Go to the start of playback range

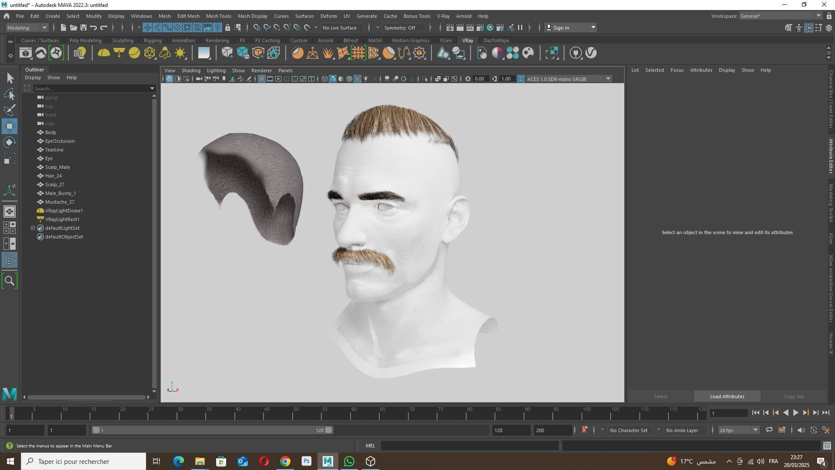click(x=755, y=413)
